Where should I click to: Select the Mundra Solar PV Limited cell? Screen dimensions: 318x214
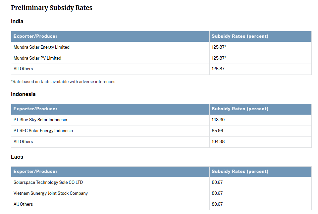pyautogui.click(x=37, y=58)
